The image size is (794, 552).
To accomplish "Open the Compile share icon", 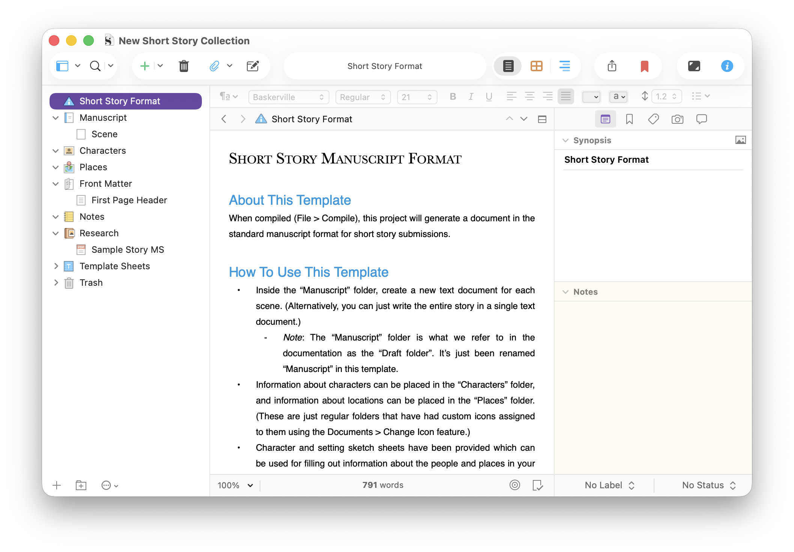I will tap(612, 66).
